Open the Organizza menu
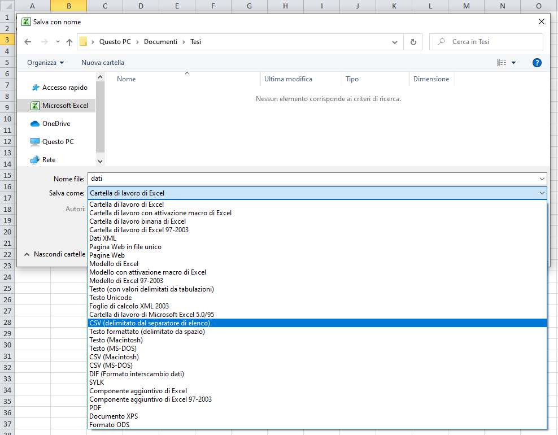The height and width of the screenshot is (435, 558). coord(46,63)
